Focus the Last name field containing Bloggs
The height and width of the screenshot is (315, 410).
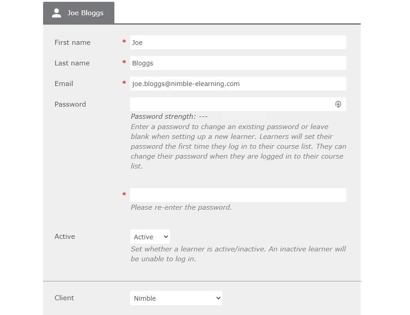coord(238,63)
